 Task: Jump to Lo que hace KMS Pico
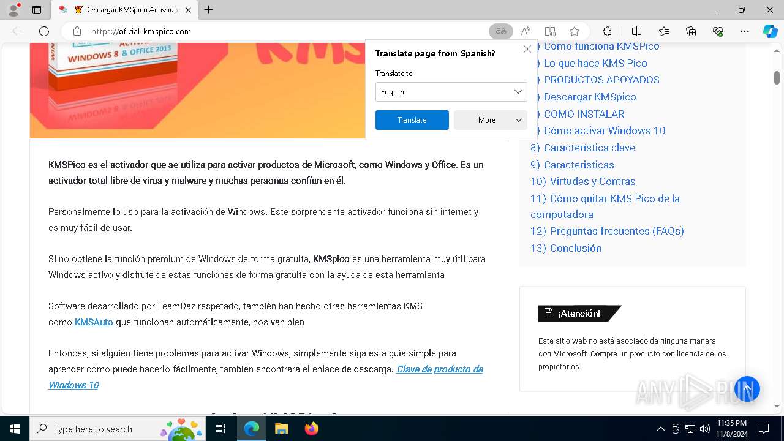click(595, 63)
